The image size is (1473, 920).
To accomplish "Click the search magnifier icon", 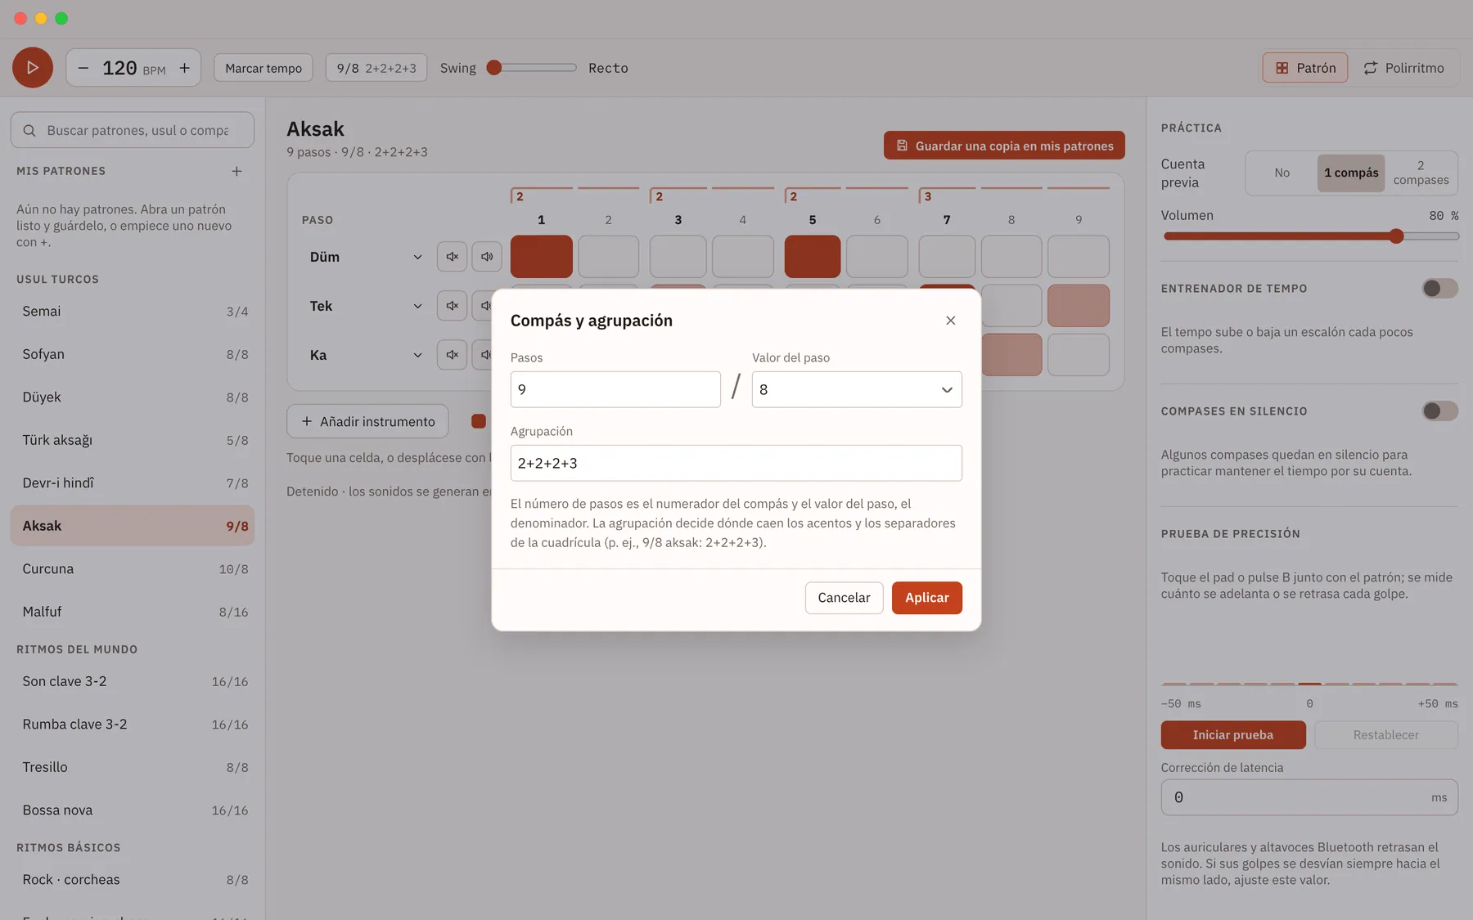I will [29, 131].
